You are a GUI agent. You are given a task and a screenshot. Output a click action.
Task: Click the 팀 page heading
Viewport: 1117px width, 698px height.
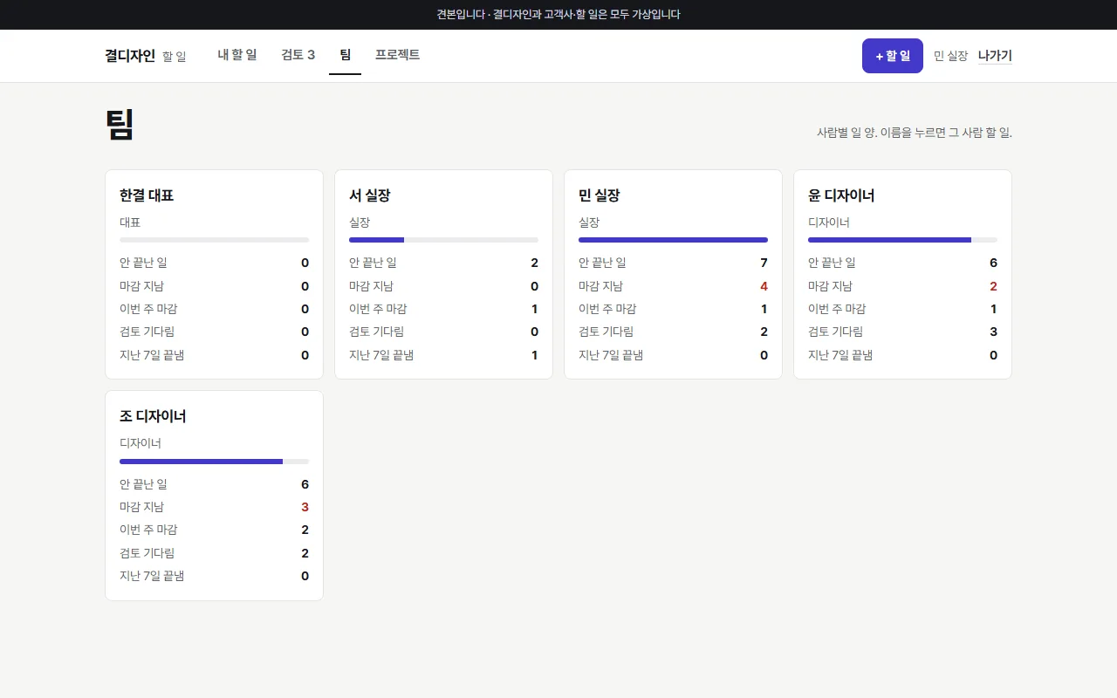coord(120,124)
